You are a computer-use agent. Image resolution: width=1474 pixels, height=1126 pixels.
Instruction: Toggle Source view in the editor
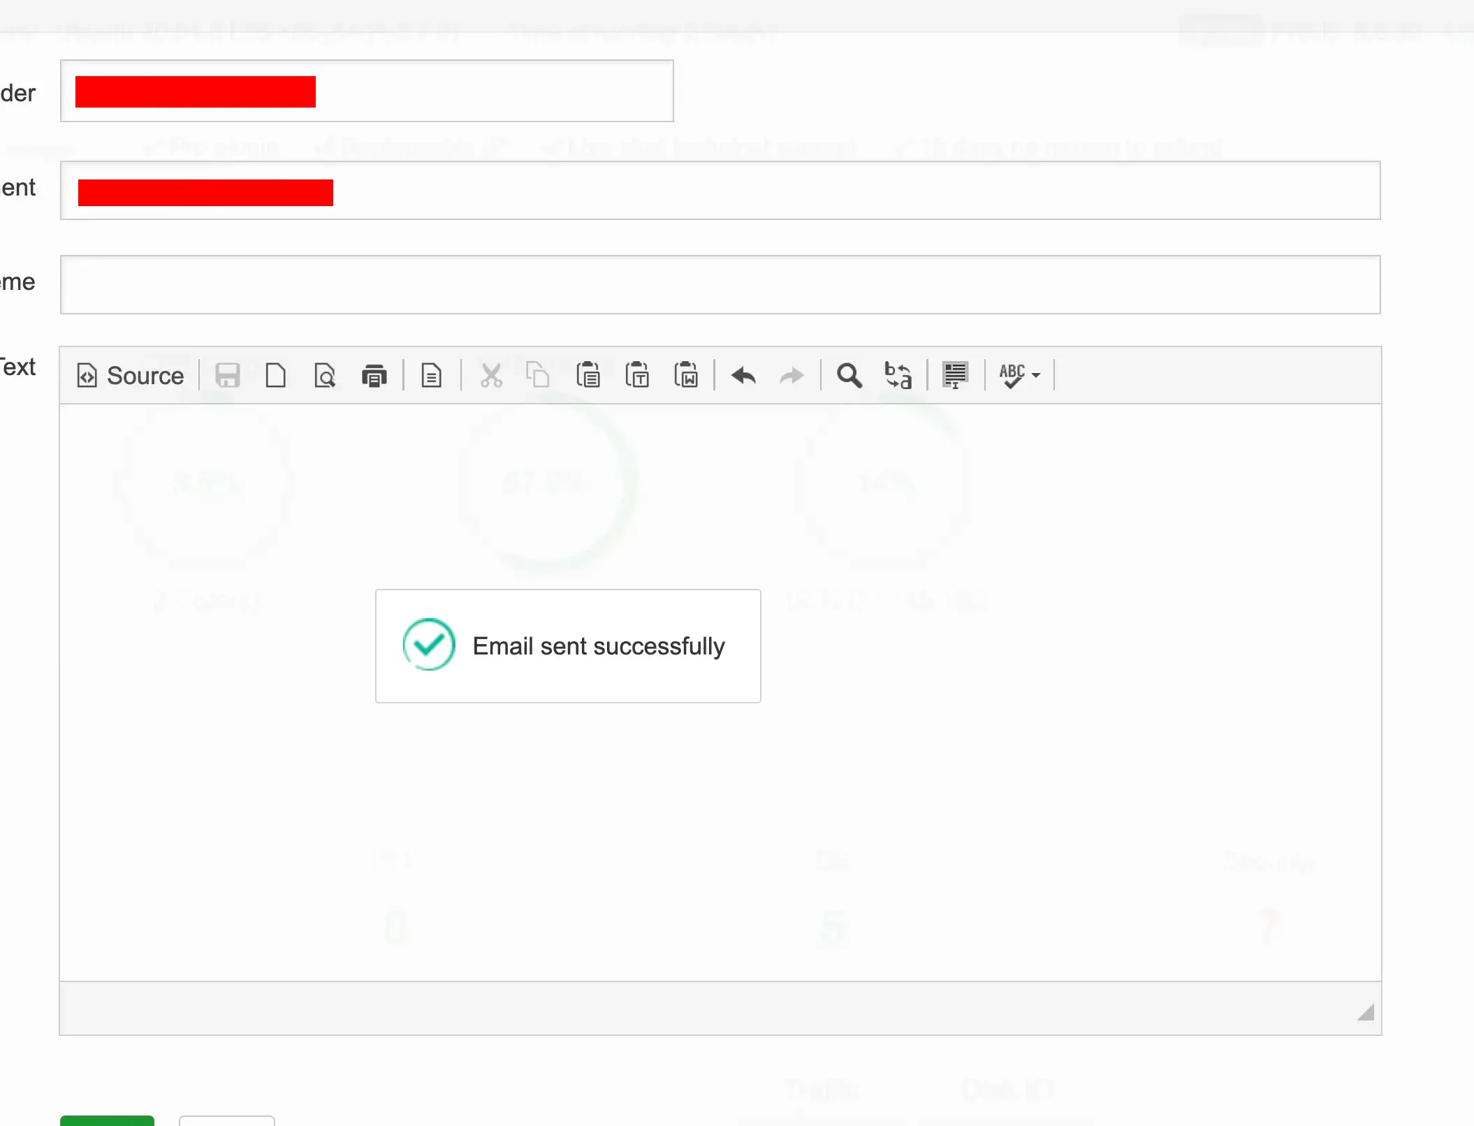coord(130,376)
